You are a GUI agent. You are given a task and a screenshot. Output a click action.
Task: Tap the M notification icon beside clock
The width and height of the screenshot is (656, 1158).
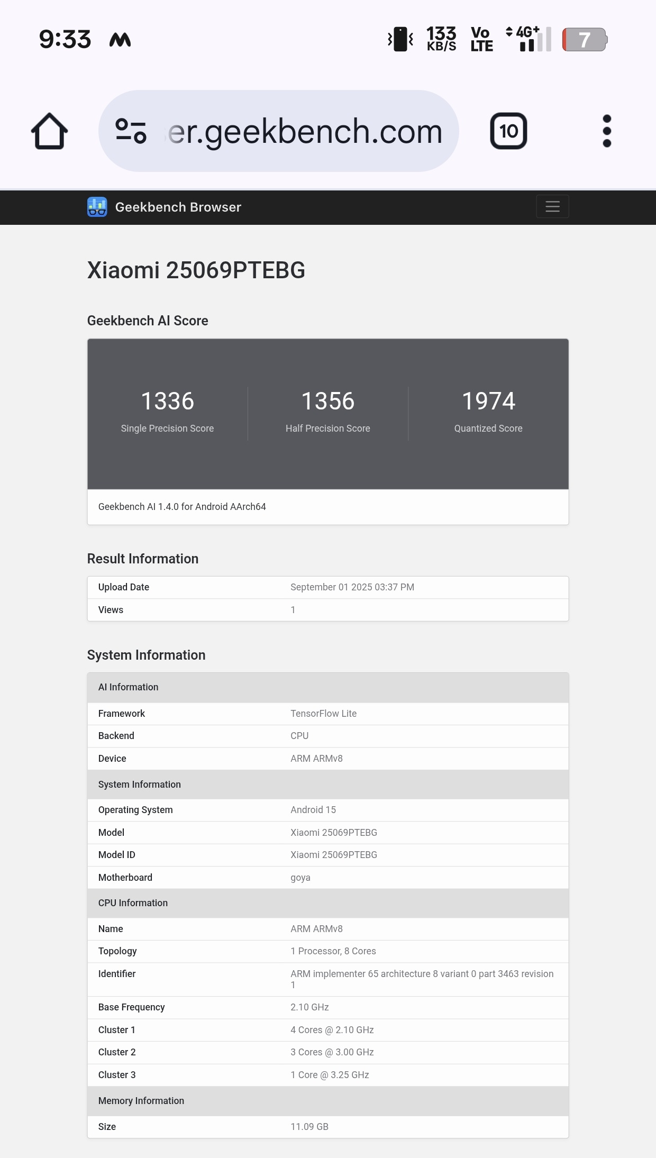pos(120,40)
